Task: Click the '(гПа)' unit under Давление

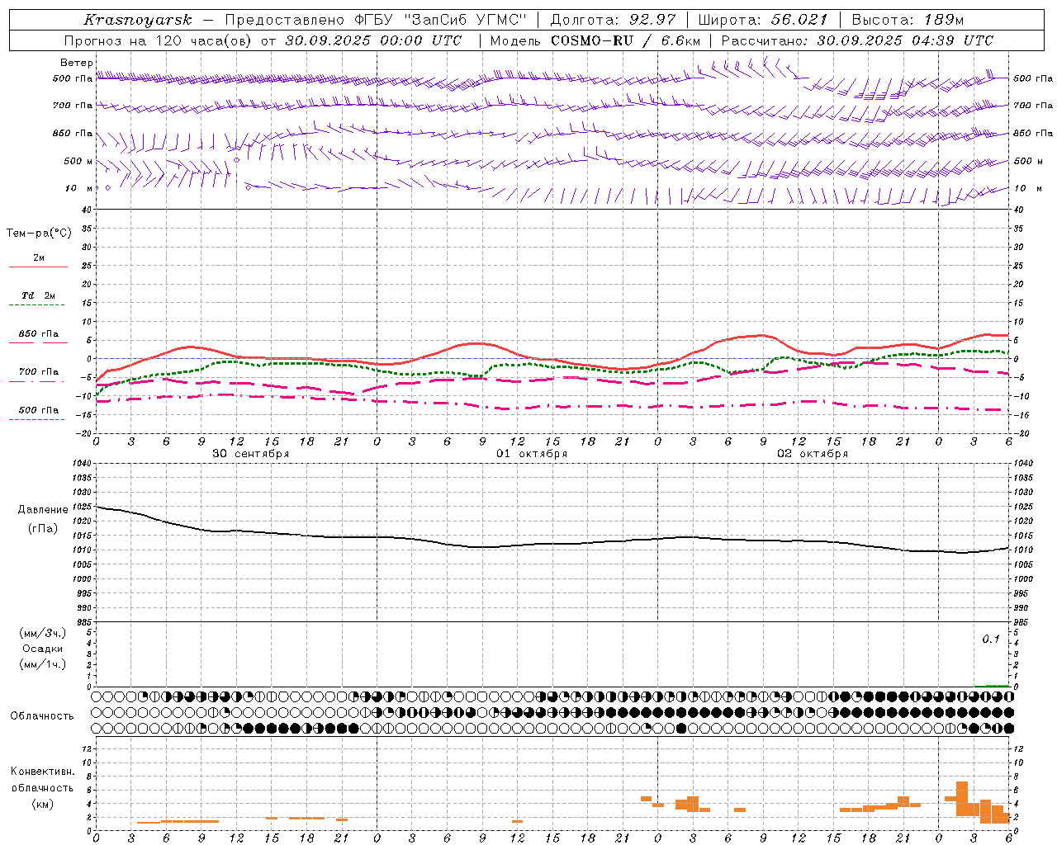Action: 43,529
